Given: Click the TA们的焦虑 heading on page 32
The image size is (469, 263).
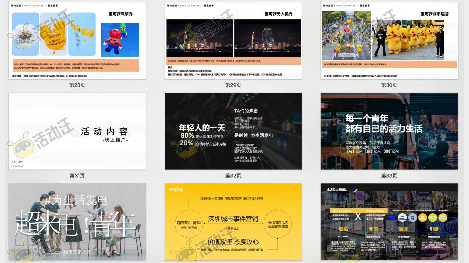Looking at the screenshot, I should 246,111.
